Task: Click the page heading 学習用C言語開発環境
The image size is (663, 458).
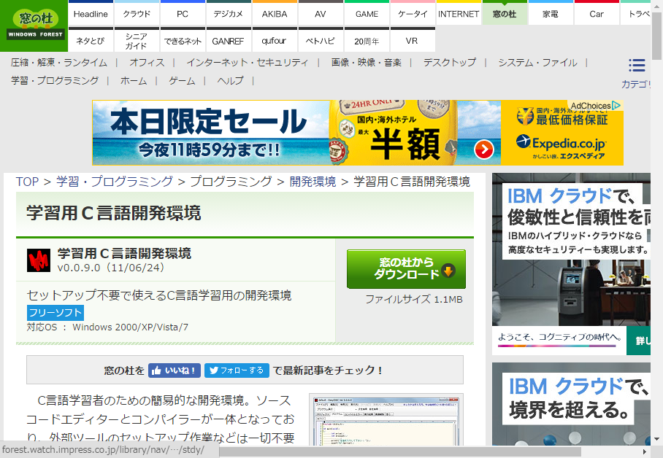Action: pos(114,213)
